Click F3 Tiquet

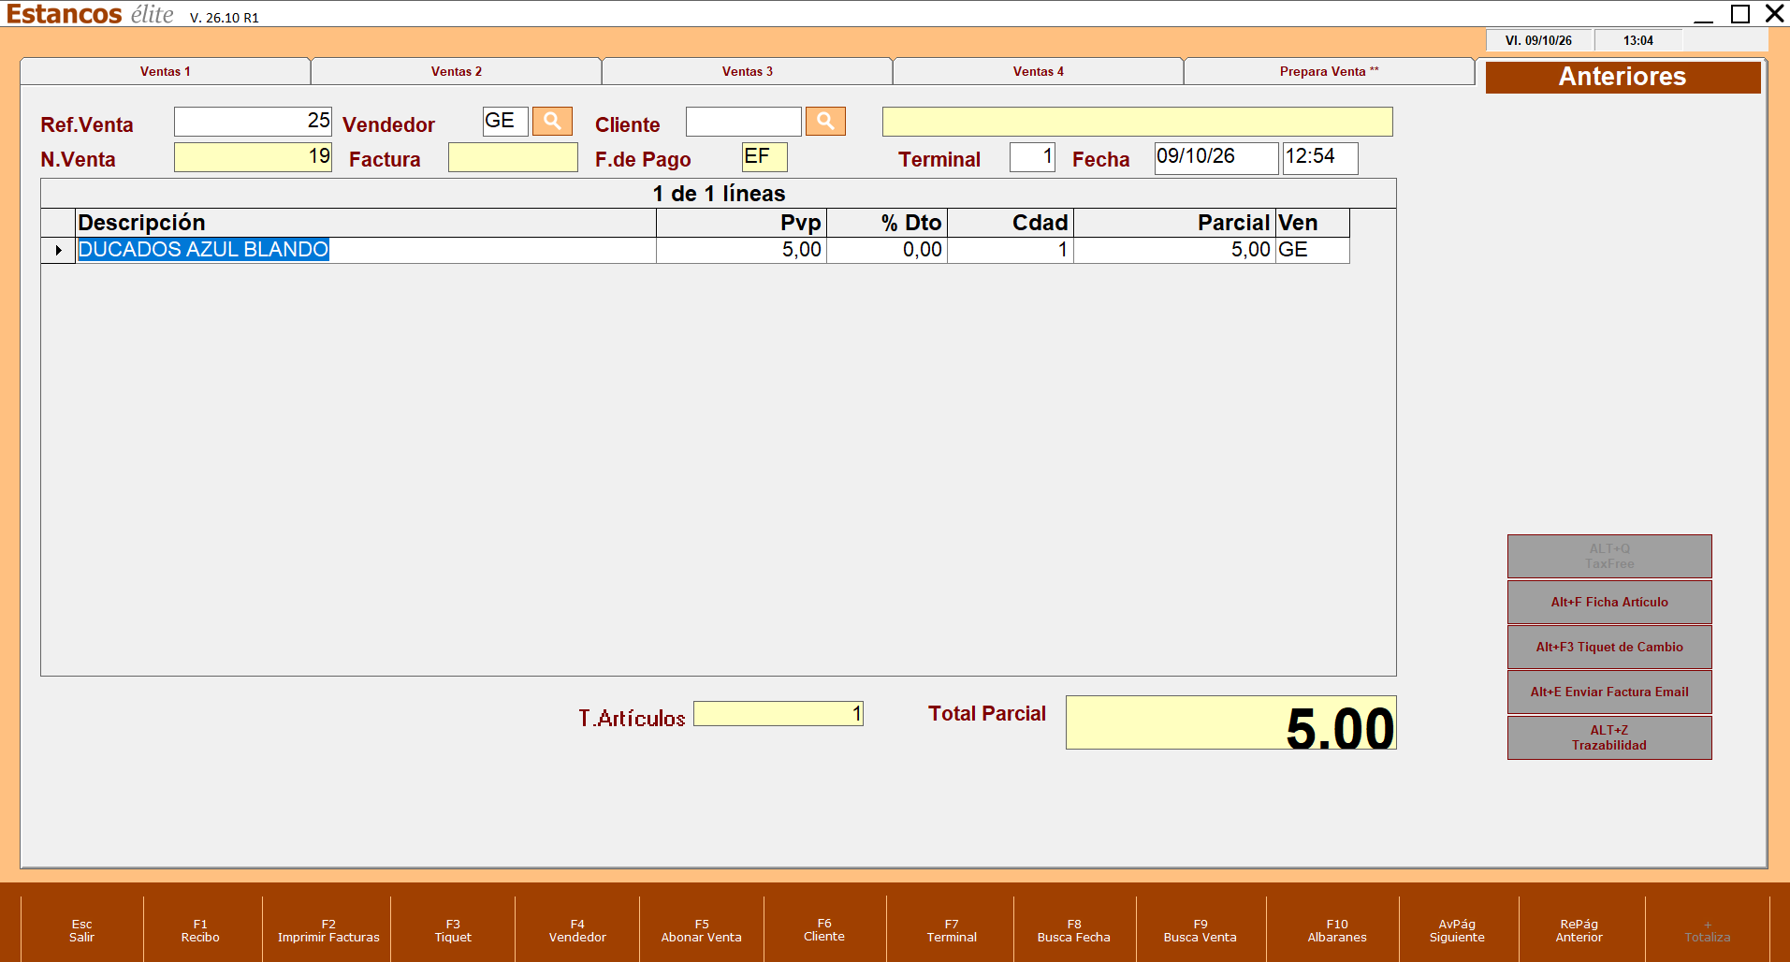(453, 930)
